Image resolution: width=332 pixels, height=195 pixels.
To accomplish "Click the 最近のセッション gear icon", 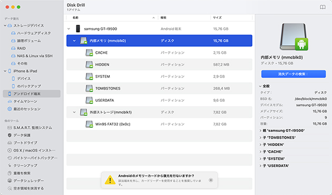I will click(x=9, y=109).
